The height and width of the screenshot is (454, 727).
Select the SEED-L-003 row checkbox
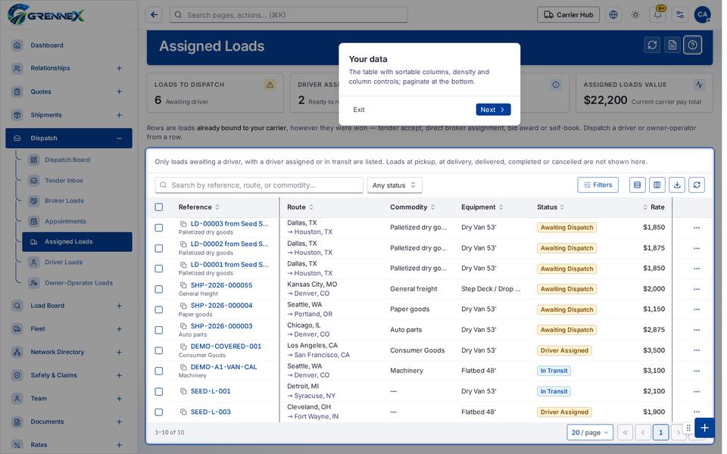(x=158, y=412)
